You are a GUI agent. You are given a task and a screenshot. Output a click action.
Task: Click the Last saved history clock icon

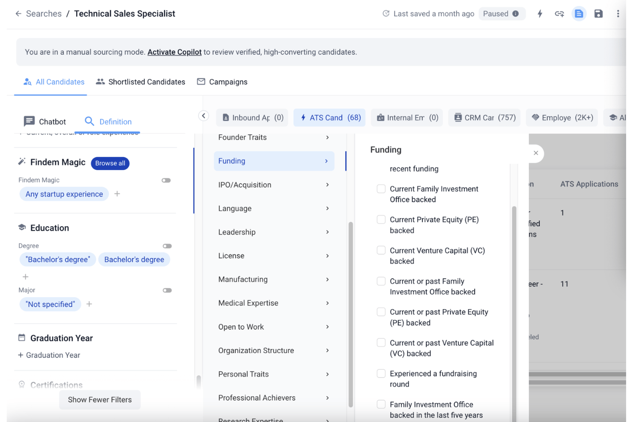386,14
